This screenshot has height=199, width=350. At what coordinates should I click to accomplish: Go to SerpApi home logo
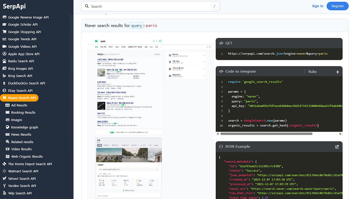click(x=14, y=7)
